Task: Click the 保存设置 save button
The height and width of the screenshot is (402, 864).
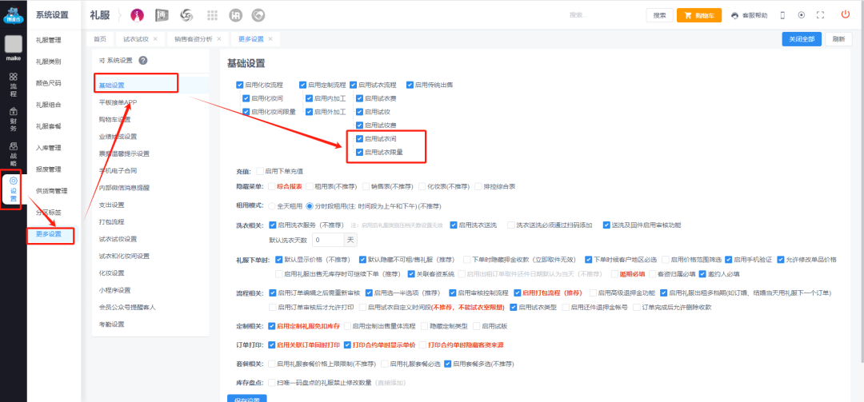Action: [x=247, y=399]
